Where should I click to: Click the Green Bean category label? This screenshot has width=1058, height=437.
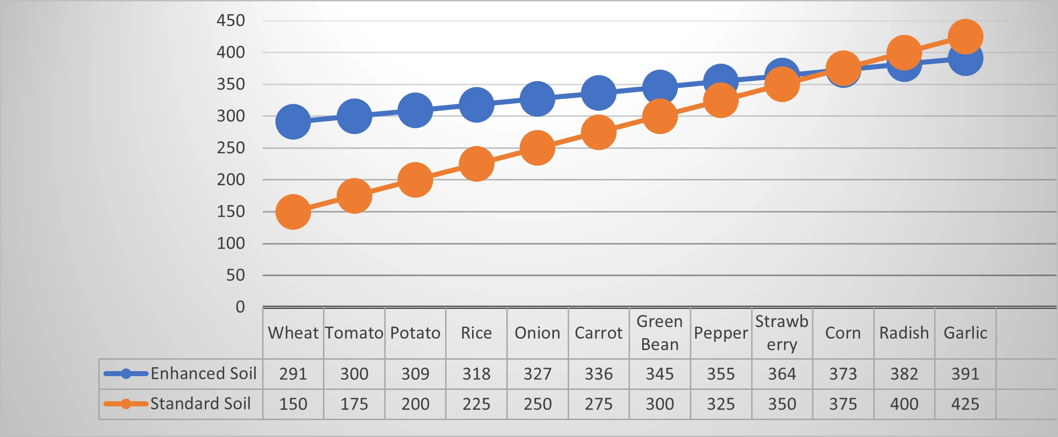[x=660, y=333]
